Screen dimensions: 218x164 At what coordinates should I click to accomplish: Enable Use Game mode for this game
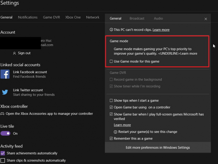pos(111,61)
